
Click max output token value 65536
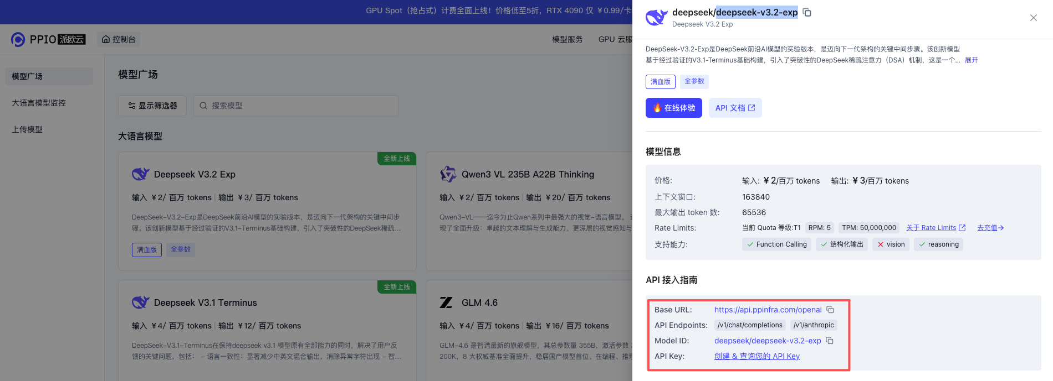(754, 212)
